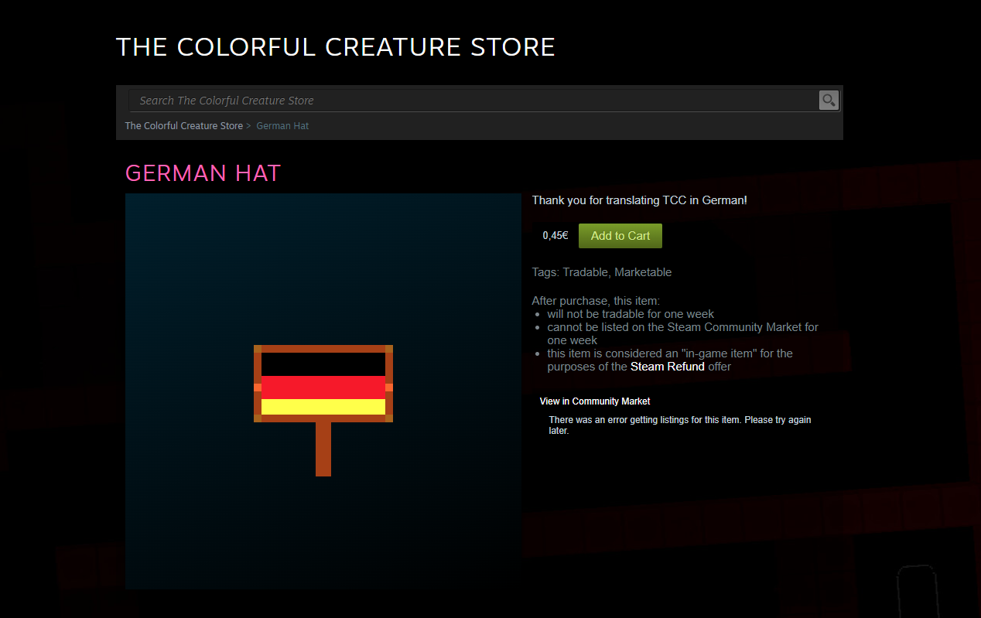Click the white outlined shape at bottom-right
The width and height of the screenshot is (981, 618).
coord(917,592)
